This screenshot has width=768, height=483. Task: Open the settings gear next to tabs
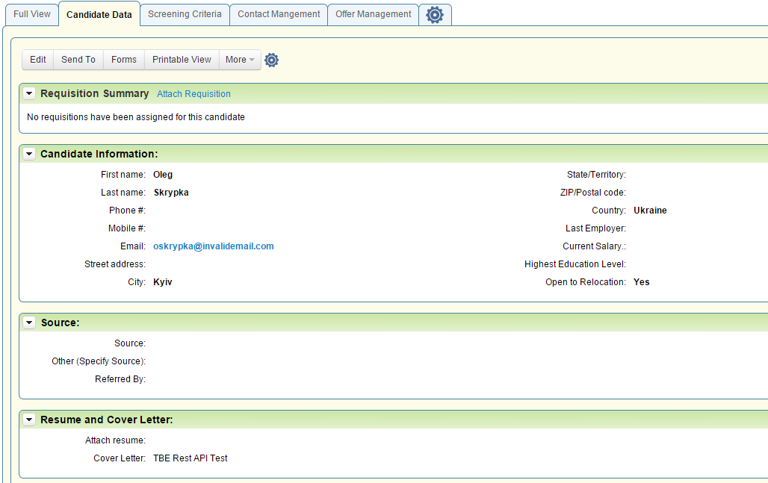[435, 14]
